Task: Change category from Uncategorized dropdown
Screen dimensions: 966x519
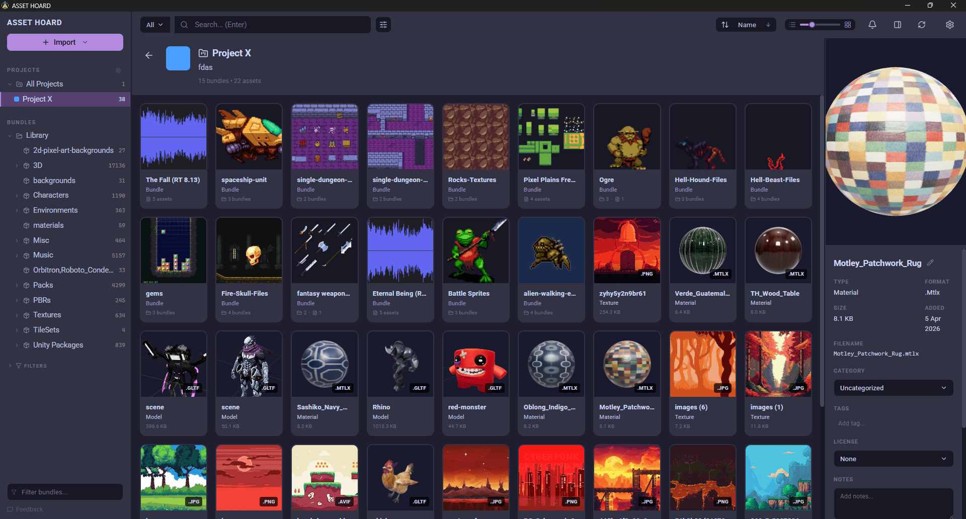Action: 893,388
